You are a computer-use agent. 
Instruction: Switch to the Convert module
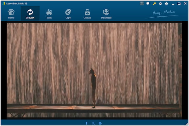click(30, 14)
